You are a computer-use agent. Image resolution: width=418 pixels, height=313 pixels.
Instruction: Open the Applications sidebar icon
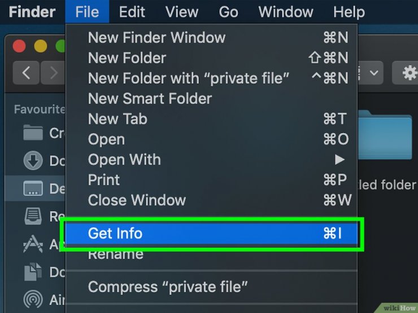[x=33, y=244]
